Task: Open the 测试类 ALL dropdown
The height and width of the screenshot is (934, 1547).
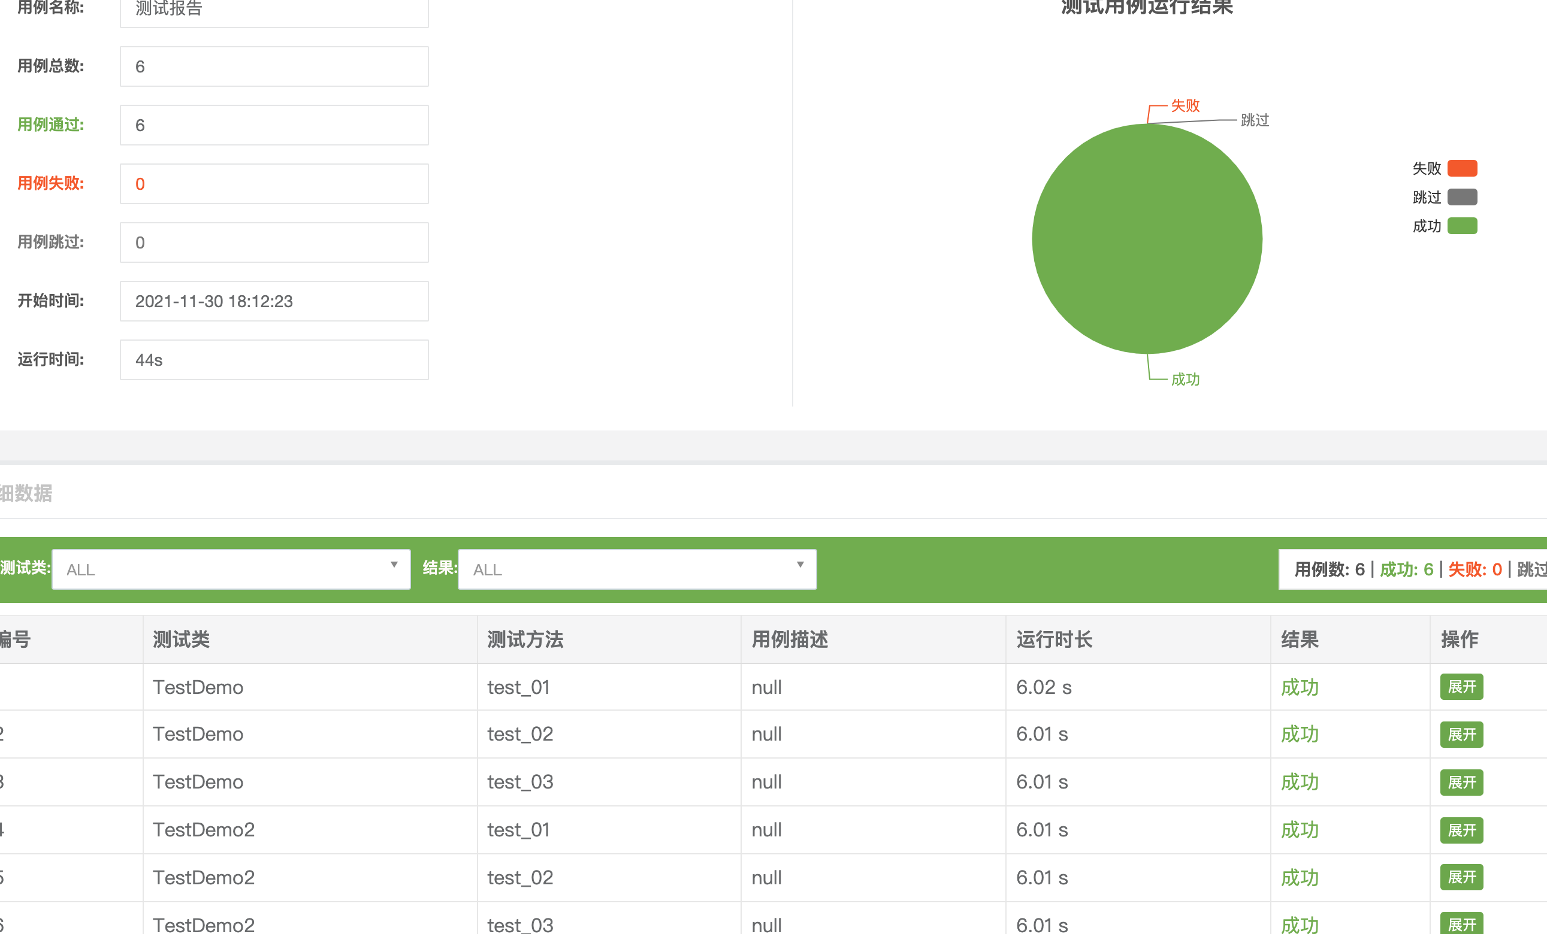Action: (x=231, y=569)
